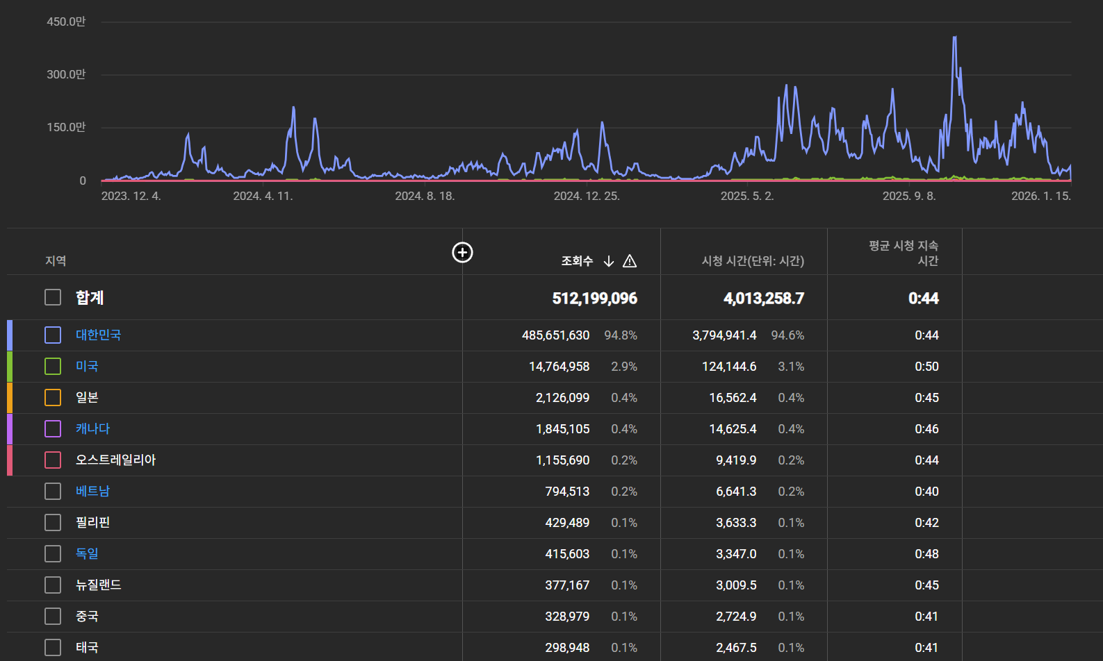This screenshot has width=1103, height=661.
Task: Click the descending sort arrow beside 조회수
Action: coord(609,261)
